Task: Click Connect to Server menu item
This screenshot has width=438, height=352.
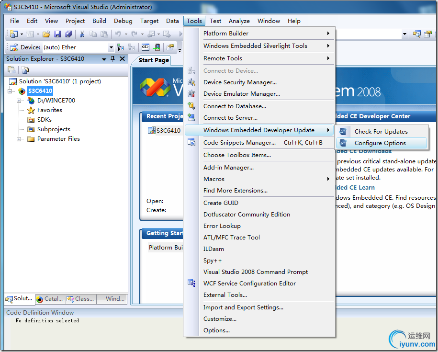Action: click(x=259, y=118)
